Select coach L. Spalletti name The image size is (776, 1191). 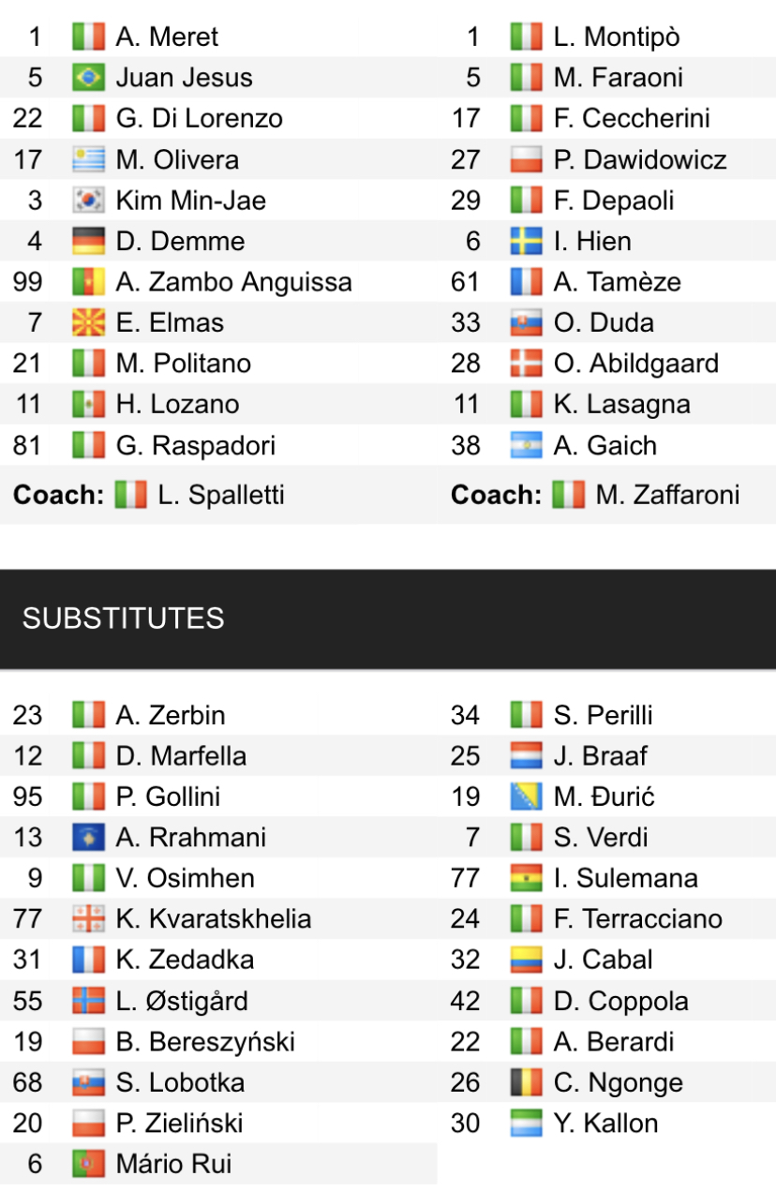click(x=220, y=496)
